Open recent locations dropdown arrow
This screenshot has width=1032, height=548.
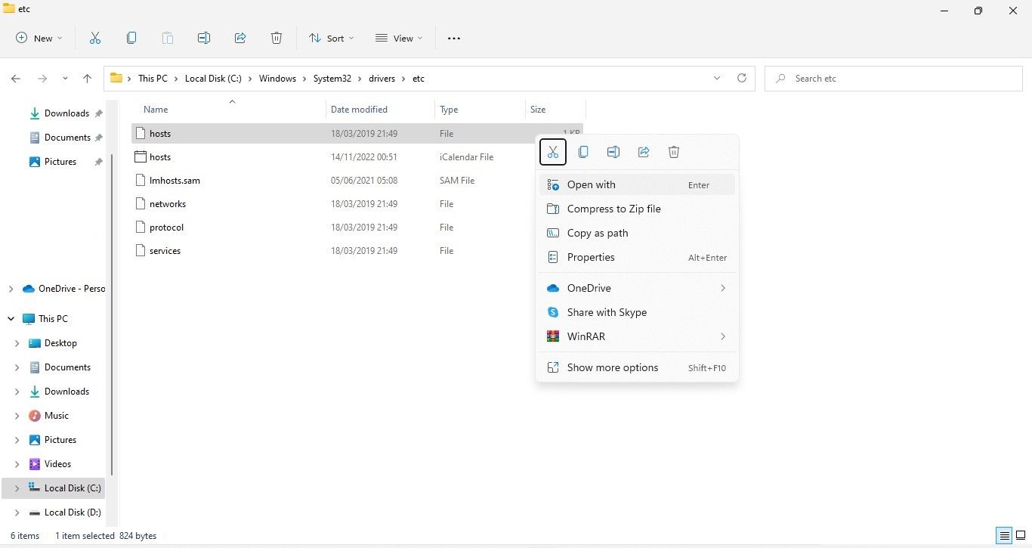[x=65, y=78]
